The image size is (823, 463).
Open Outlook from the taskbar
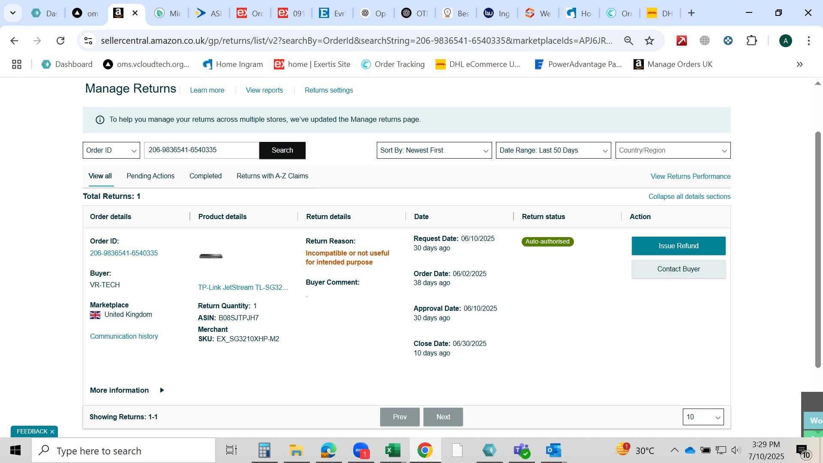pos(553,451)
